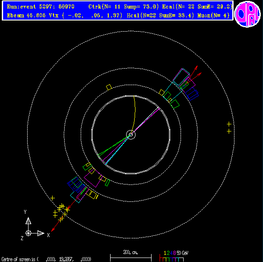The image size is (263, 262).
Task: Click the upper yellow muon hit on right side
Action: (229, 124)
